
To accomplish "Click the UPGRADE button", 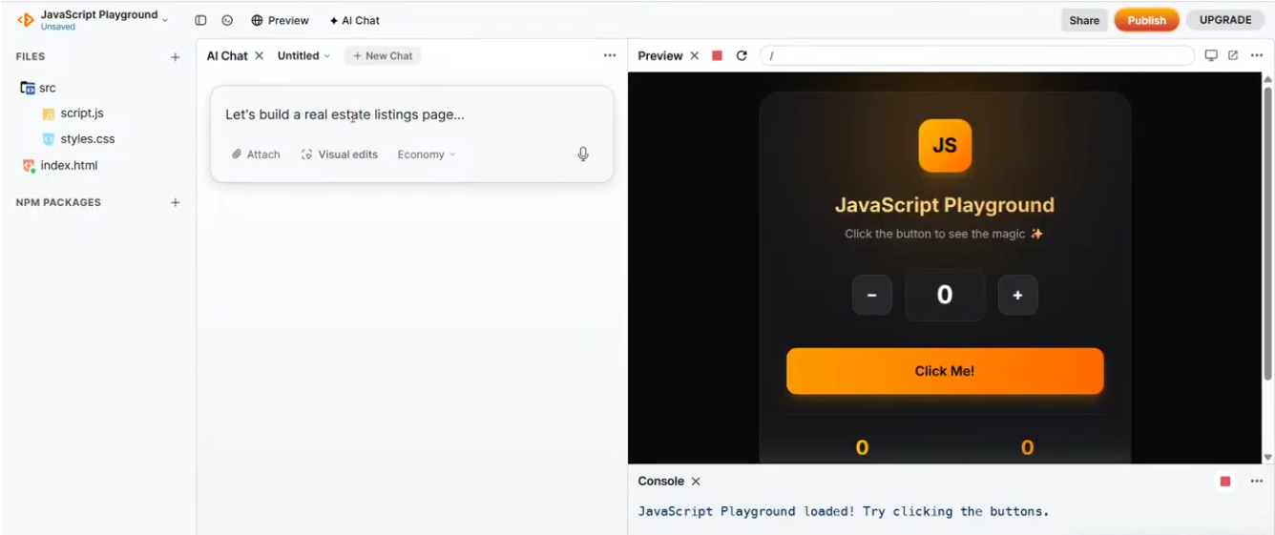I will pos(1225,20).
